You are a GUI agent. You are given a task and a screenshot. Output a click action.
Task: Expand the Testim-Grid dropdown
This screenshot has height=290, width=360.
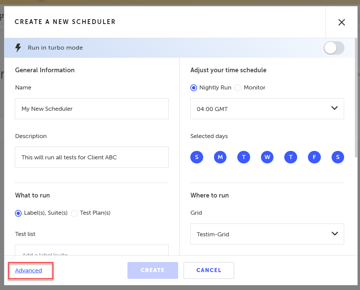(x=267, y=234)
